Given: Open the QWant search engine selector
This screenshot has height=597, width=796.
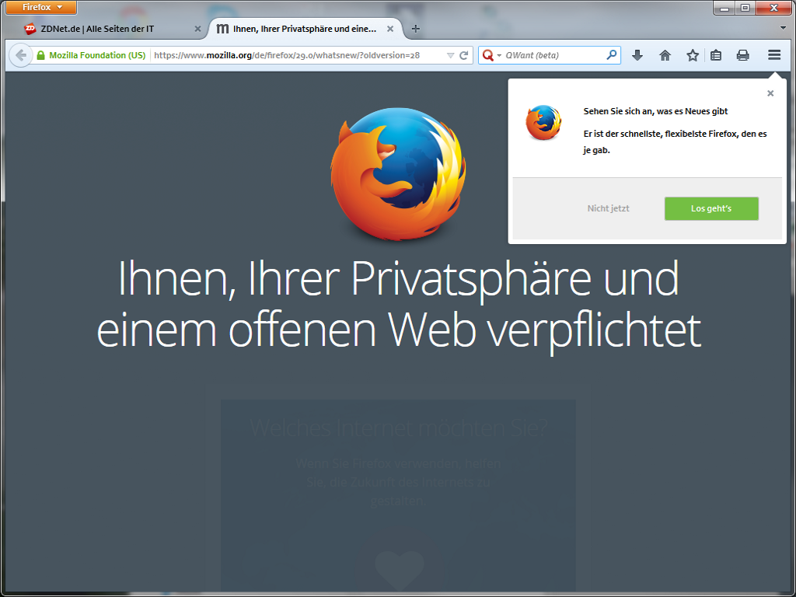Looking at the screenshot, I should point(491,55).
